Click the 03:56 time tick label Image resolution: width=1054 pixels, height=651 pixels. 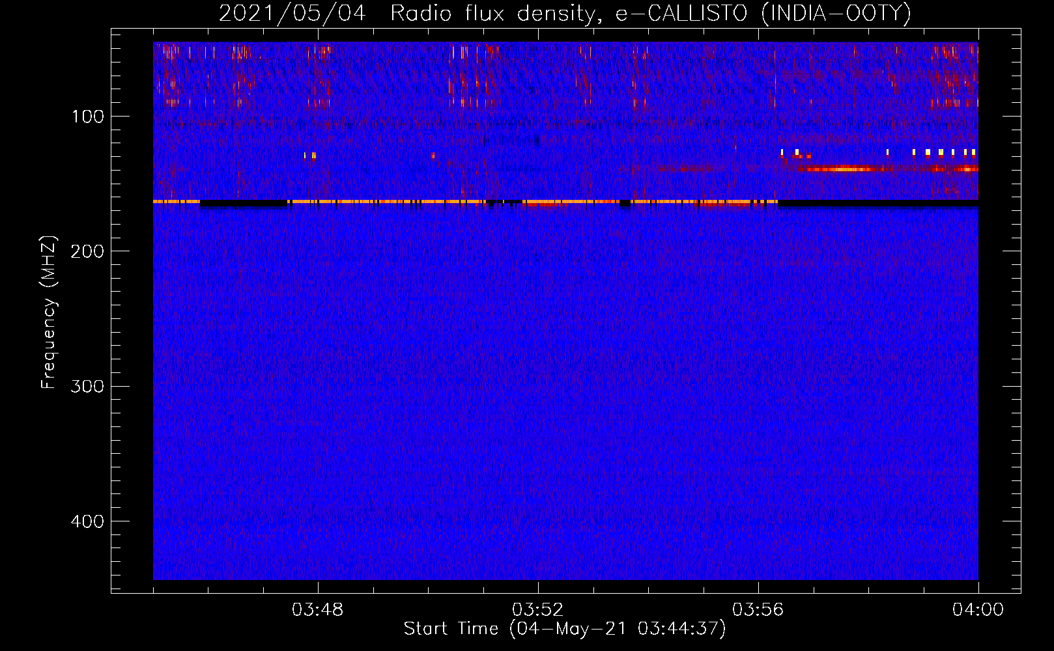758,610
